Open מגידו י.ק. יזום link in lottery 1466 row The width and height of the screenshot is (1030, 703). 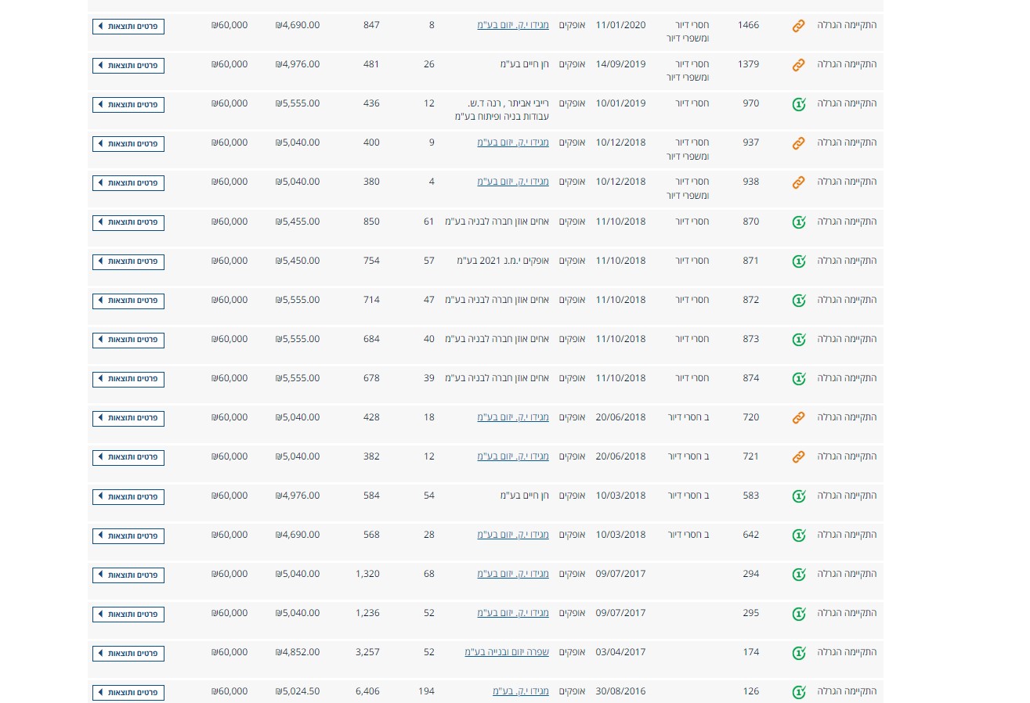pyautogui.click(x=513, y=25)
